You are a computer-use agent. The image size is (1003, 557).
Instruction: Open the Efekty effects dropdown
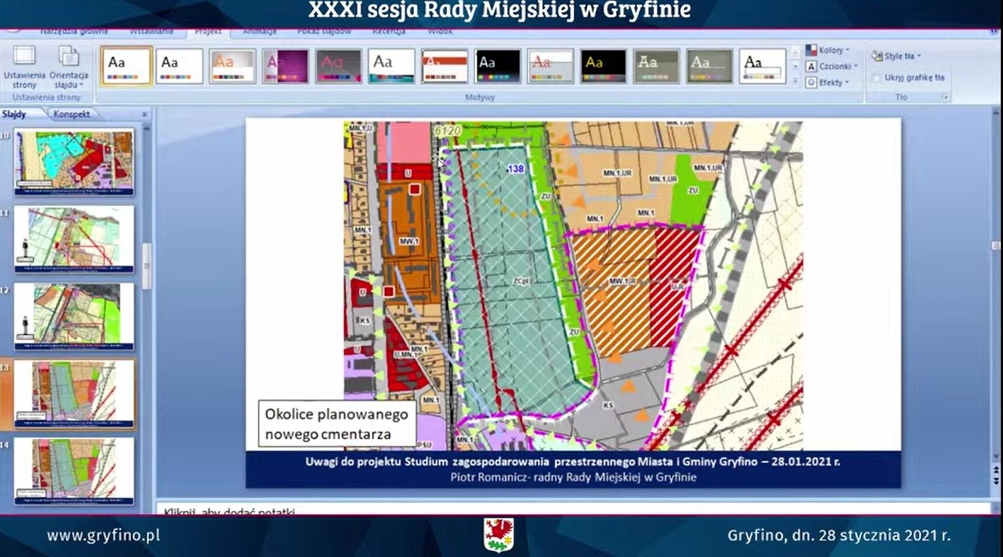(829, 83)
